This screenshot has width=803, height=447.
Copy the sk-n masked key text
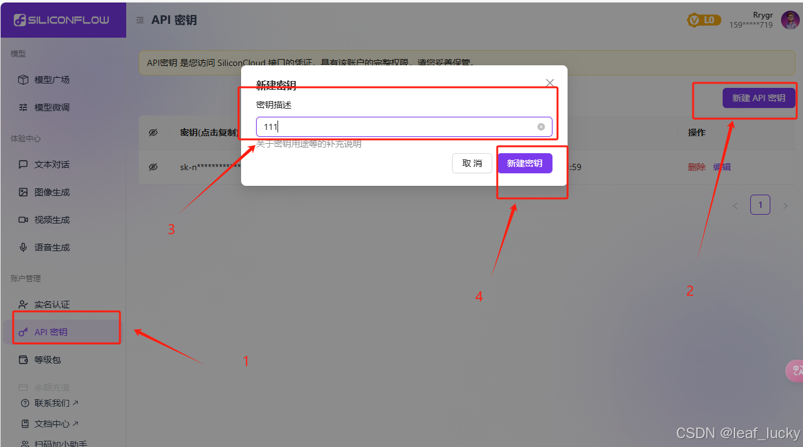(210, 167)
